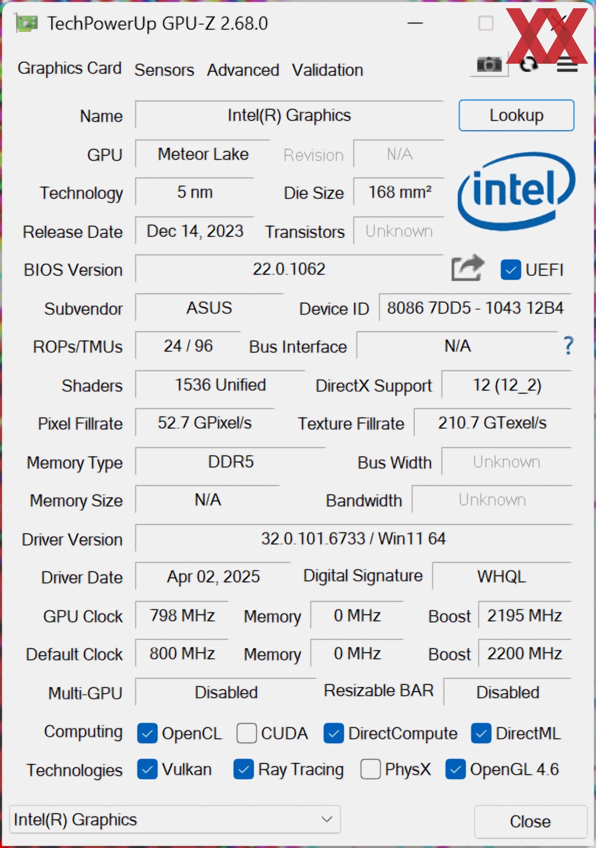Switch to the Sensors tab

[164, 70]
